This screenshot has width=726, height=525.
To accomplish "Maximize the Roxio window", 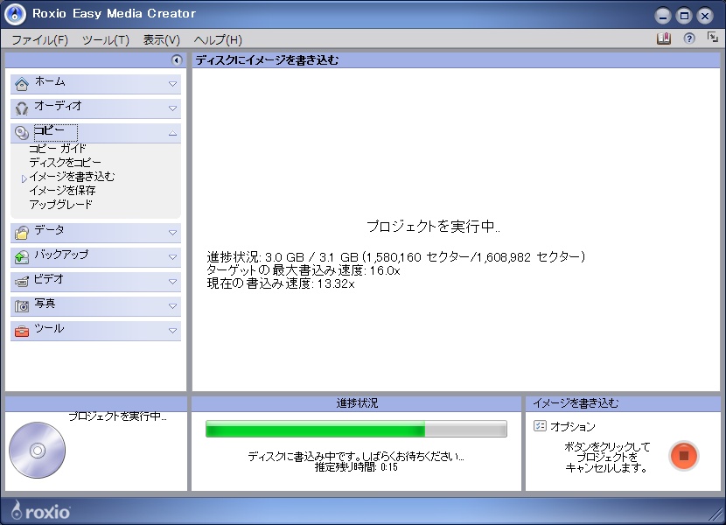I will pyautogui.click(x=684, y=16).
